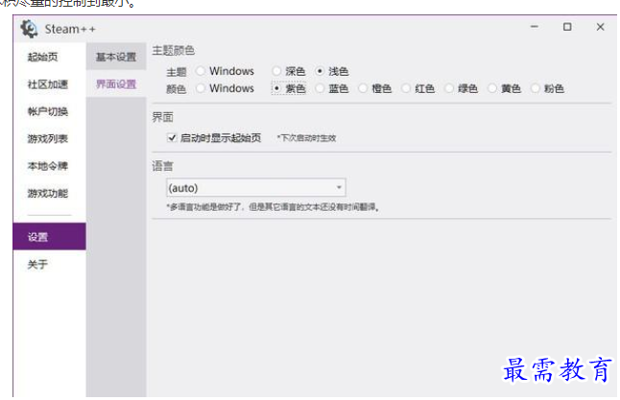Image resolution: width=620 pixels, height=400 pixels.
Task: Open the 游戏列表 game list
Action: (x=48, y=139)
